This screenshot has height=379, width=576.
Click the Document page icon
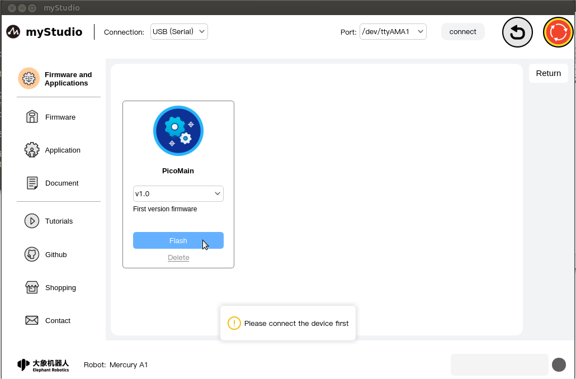(x=32, y=183)
